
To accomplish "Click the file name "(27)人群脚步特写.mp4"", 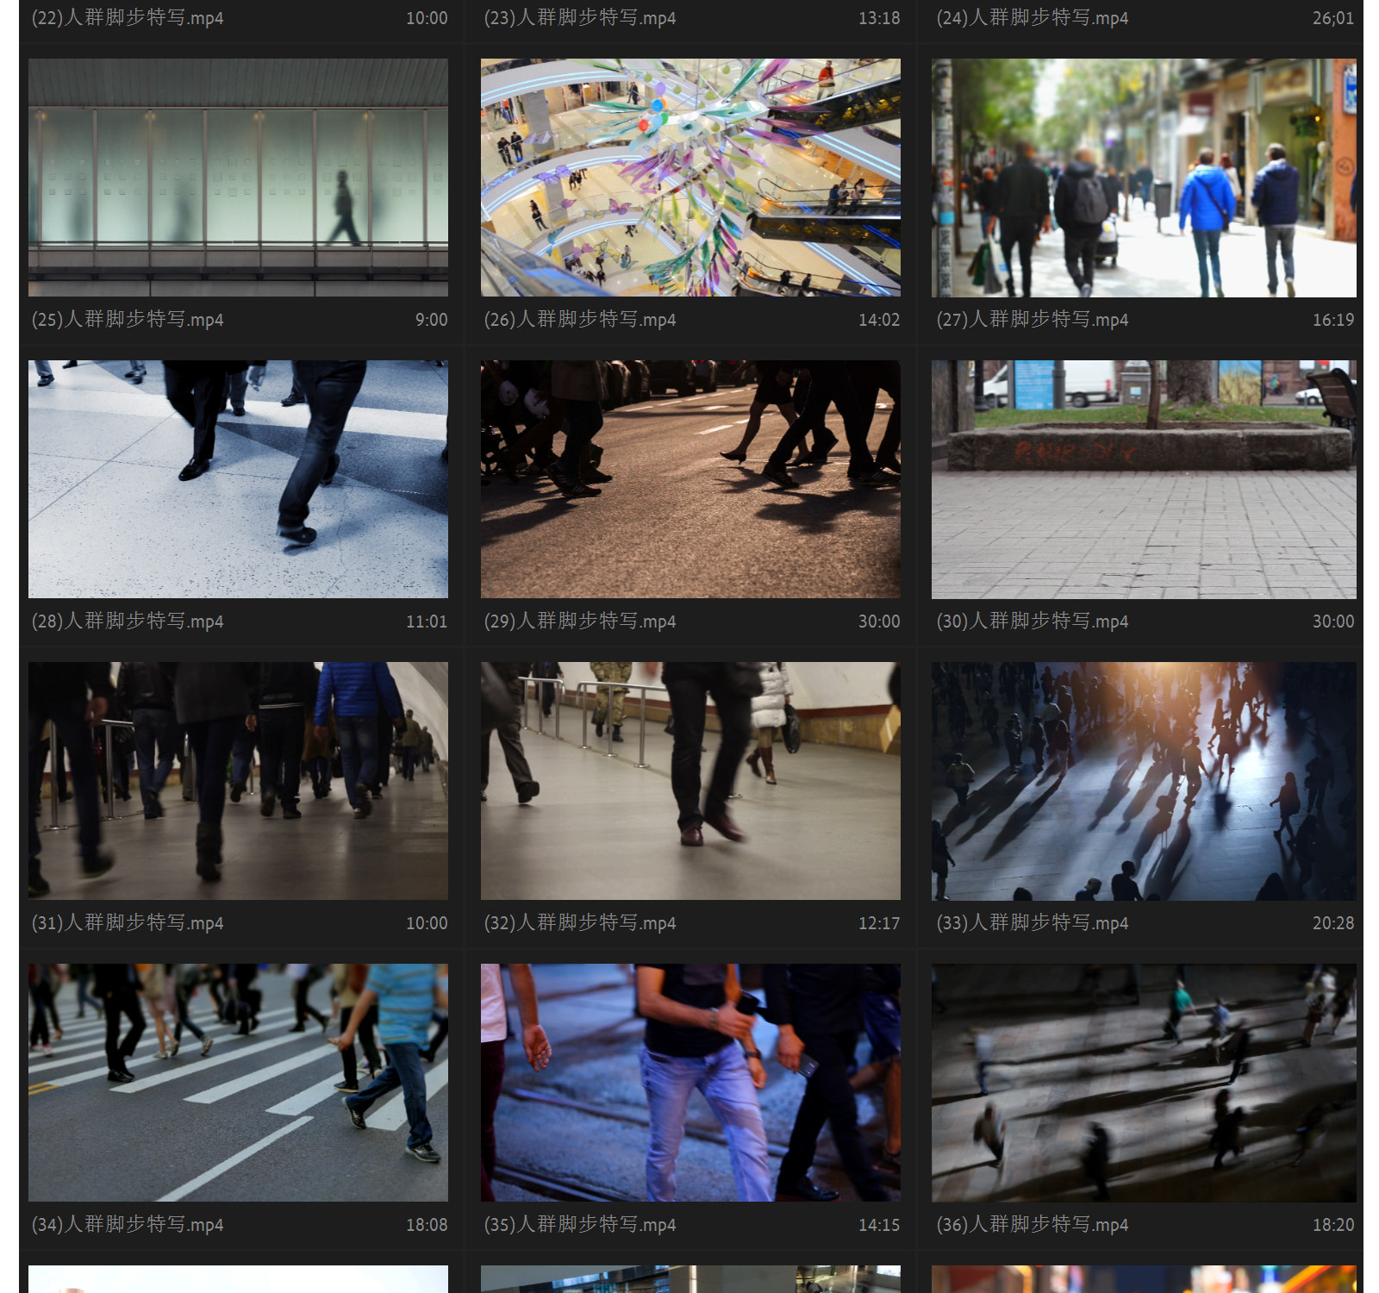I will 1033,320.
